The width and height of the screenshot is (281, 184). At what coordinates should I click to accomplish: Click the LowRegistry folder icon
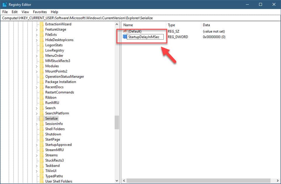[x=42, y=50]
